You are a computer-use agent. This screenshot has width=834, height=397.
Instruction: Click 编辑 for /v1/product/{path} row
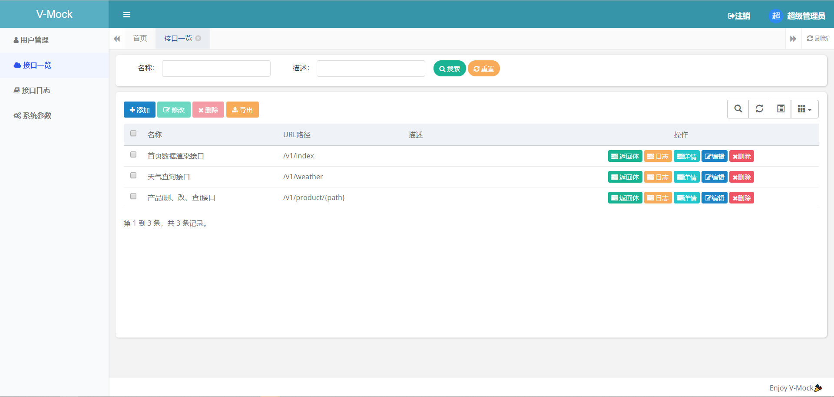click(715, 198)
